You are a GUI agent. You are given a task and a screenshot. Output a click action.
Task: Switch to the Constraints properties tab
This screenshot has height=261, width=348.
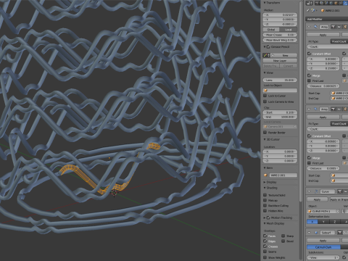(x=340, y=3)
